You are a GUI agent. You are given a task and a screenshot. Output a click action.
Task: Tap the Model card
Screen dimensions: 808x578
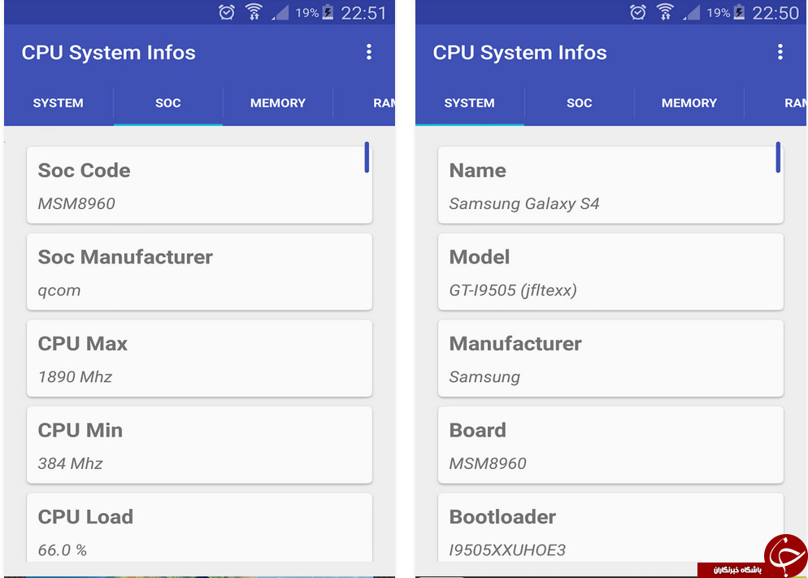pyautogui.click(x=610, y=272)
